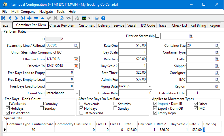Open the Aging Date dropdown

point(150,86)
